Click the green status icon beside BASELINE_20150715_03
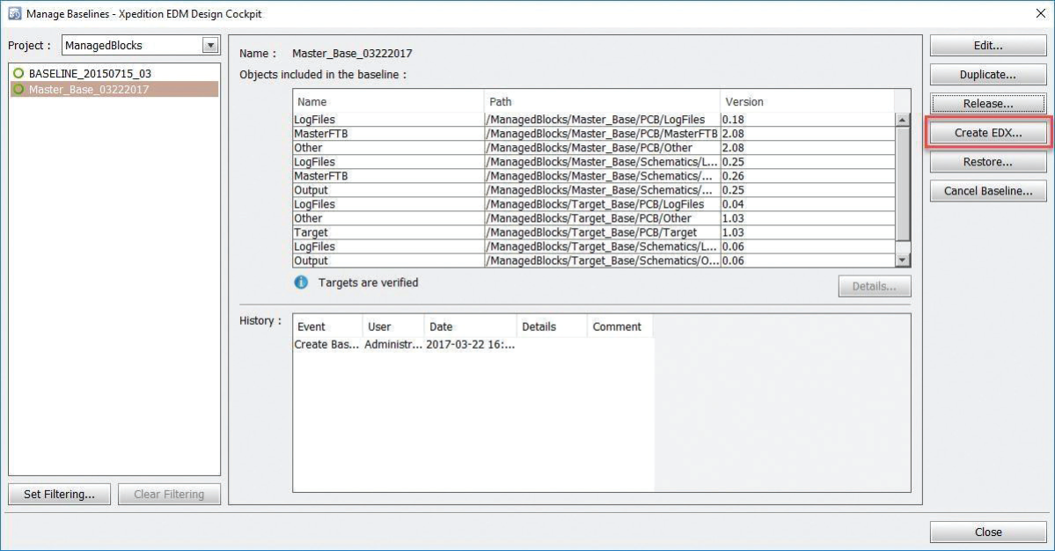 pos(18,74)
